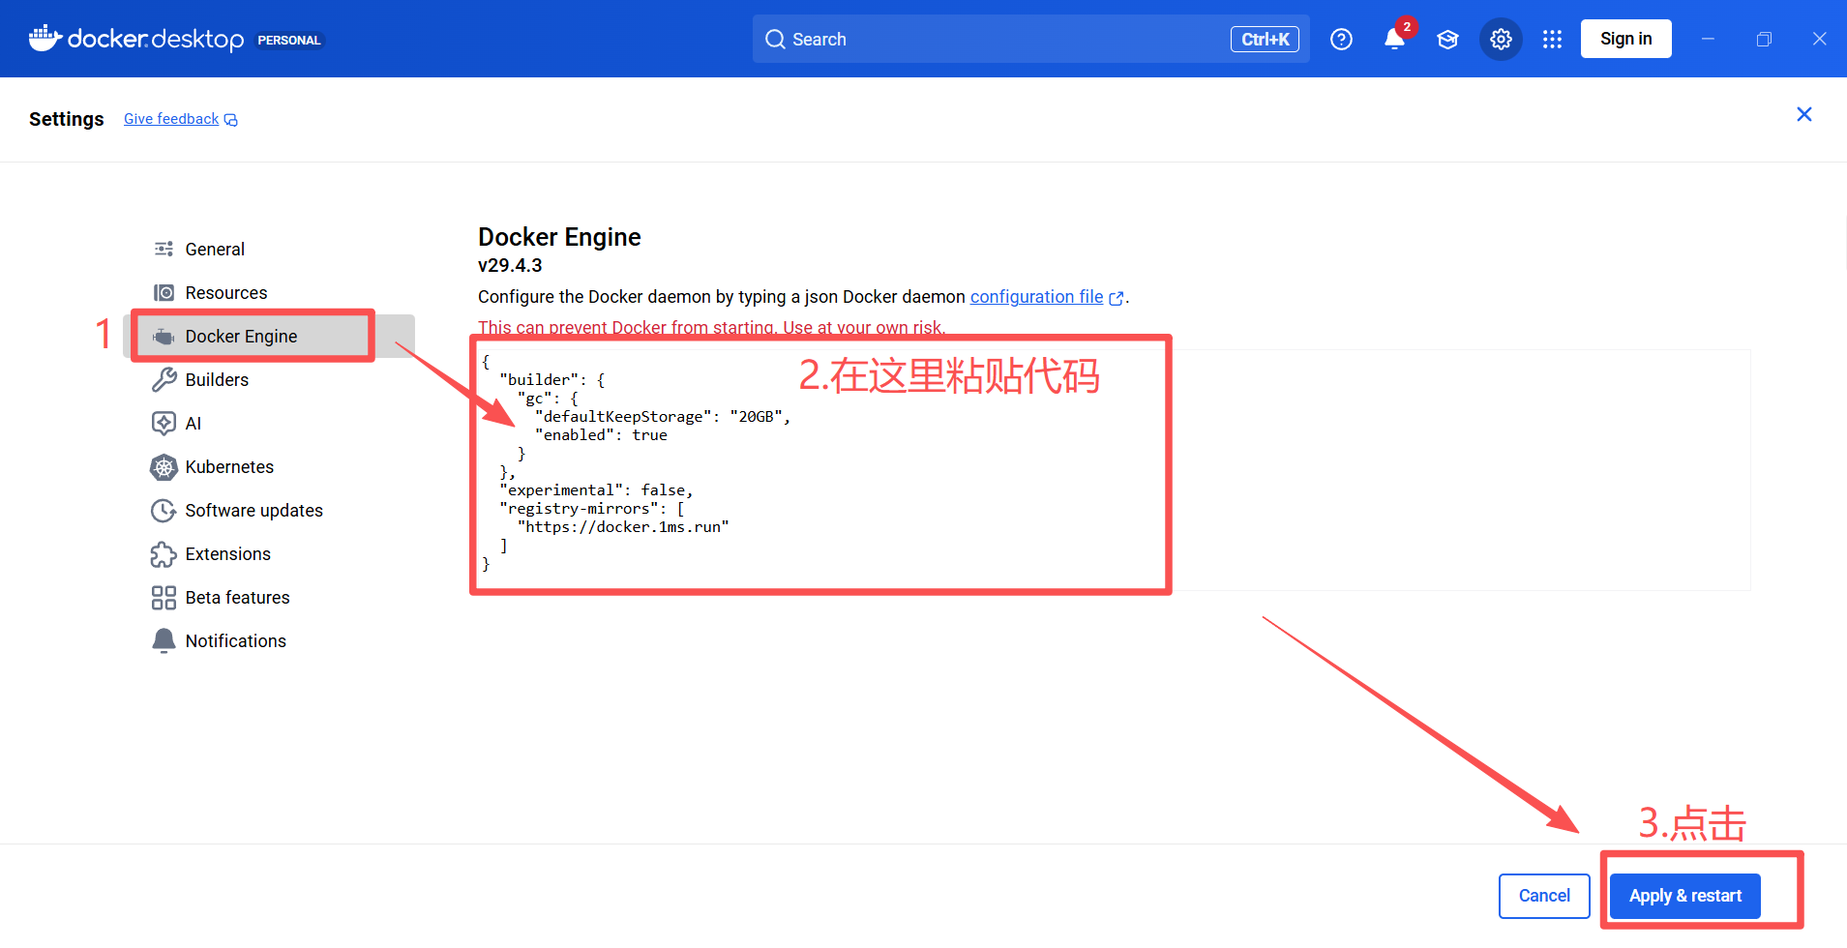
Task: Click the Notifications bell sidebar icon
Action: [164, 640]
